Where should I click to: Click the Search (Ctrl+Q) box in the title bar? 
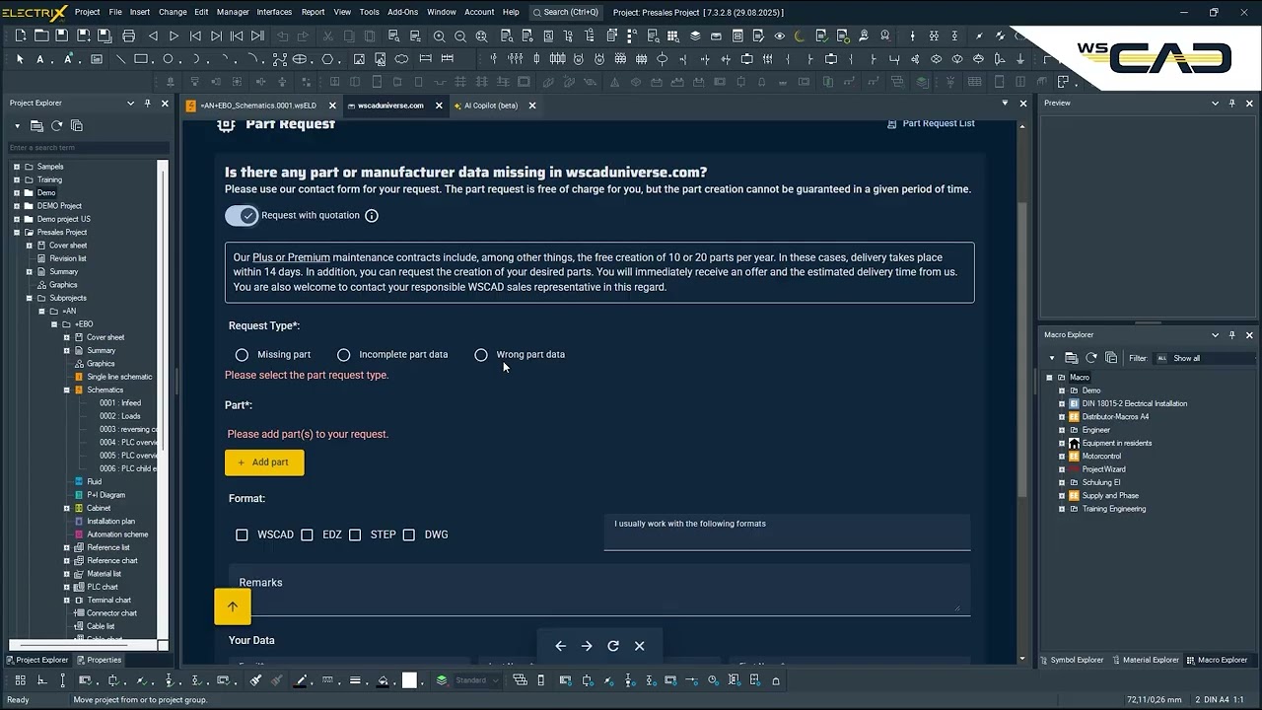(566, 12)
